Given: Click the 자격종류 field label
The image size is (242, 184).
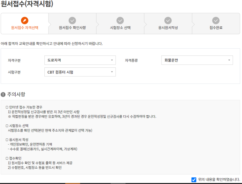Looking at the screenshot, I should pyautogui.click(x=131, y=60).
